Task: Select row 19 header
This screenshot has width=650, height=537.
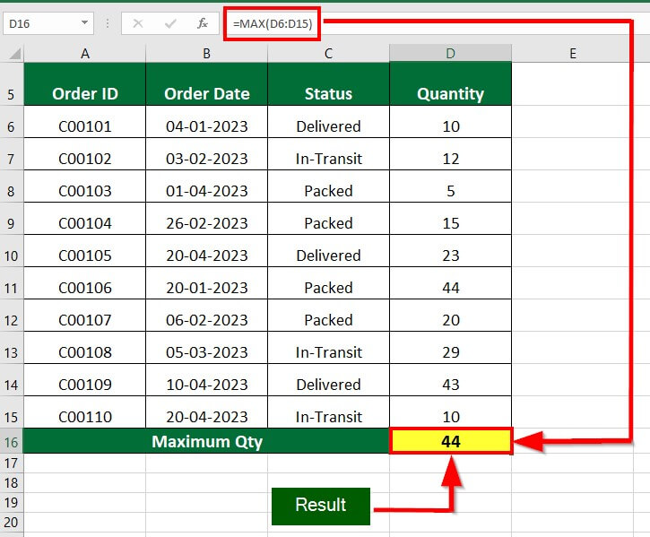Action: [11, 503]
